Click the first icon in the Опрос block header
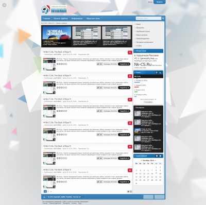This screenshot has width=206, height=205. tap(157, 73)
